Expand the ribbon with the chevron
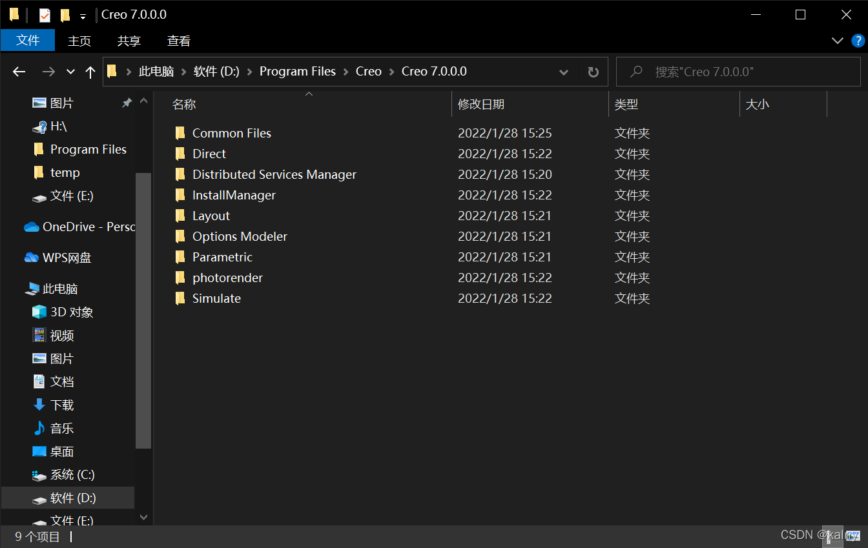The height and width of the screenshot is (548, 868). point(838,41)
